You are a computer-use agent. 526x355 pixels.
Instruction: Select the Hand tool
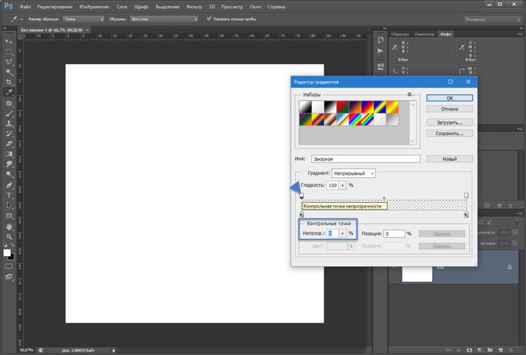[9, 226]
